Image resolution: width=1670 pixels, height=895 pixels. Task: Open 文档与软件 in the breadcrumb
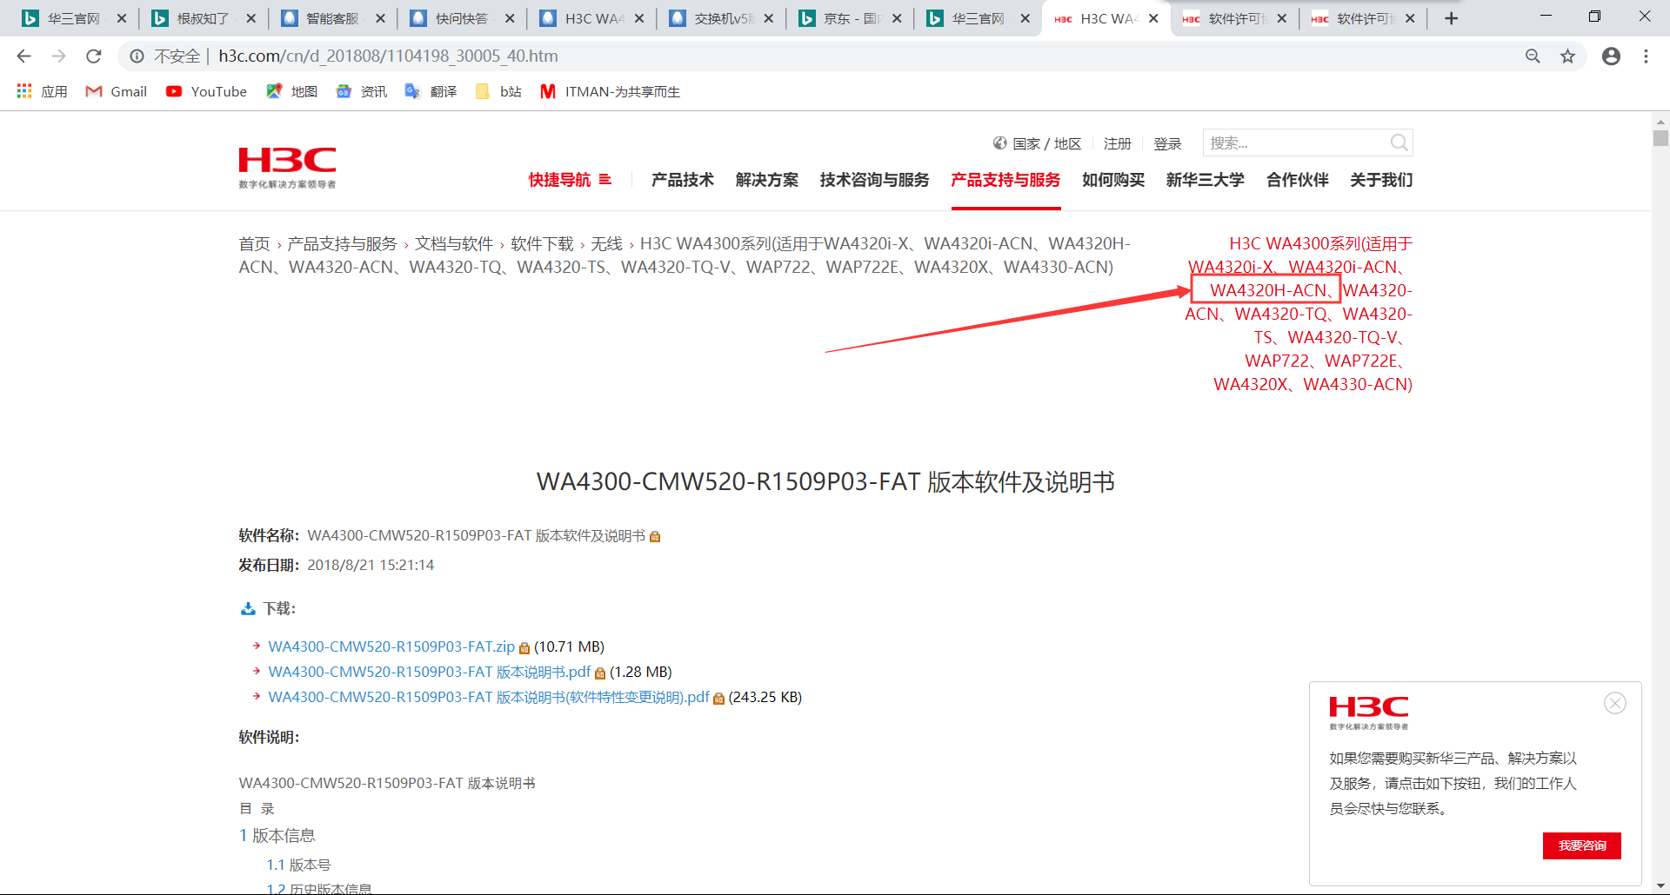[x=454, y=244]
